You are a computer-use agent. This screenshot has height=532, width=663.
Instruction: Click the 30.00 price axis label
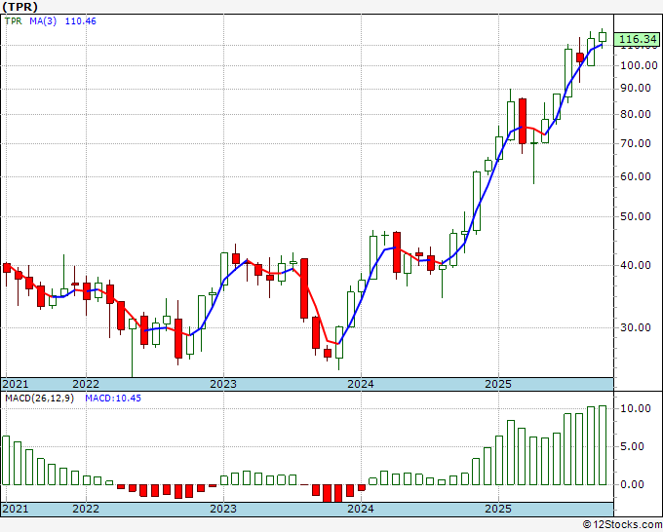tap(635, 327)
